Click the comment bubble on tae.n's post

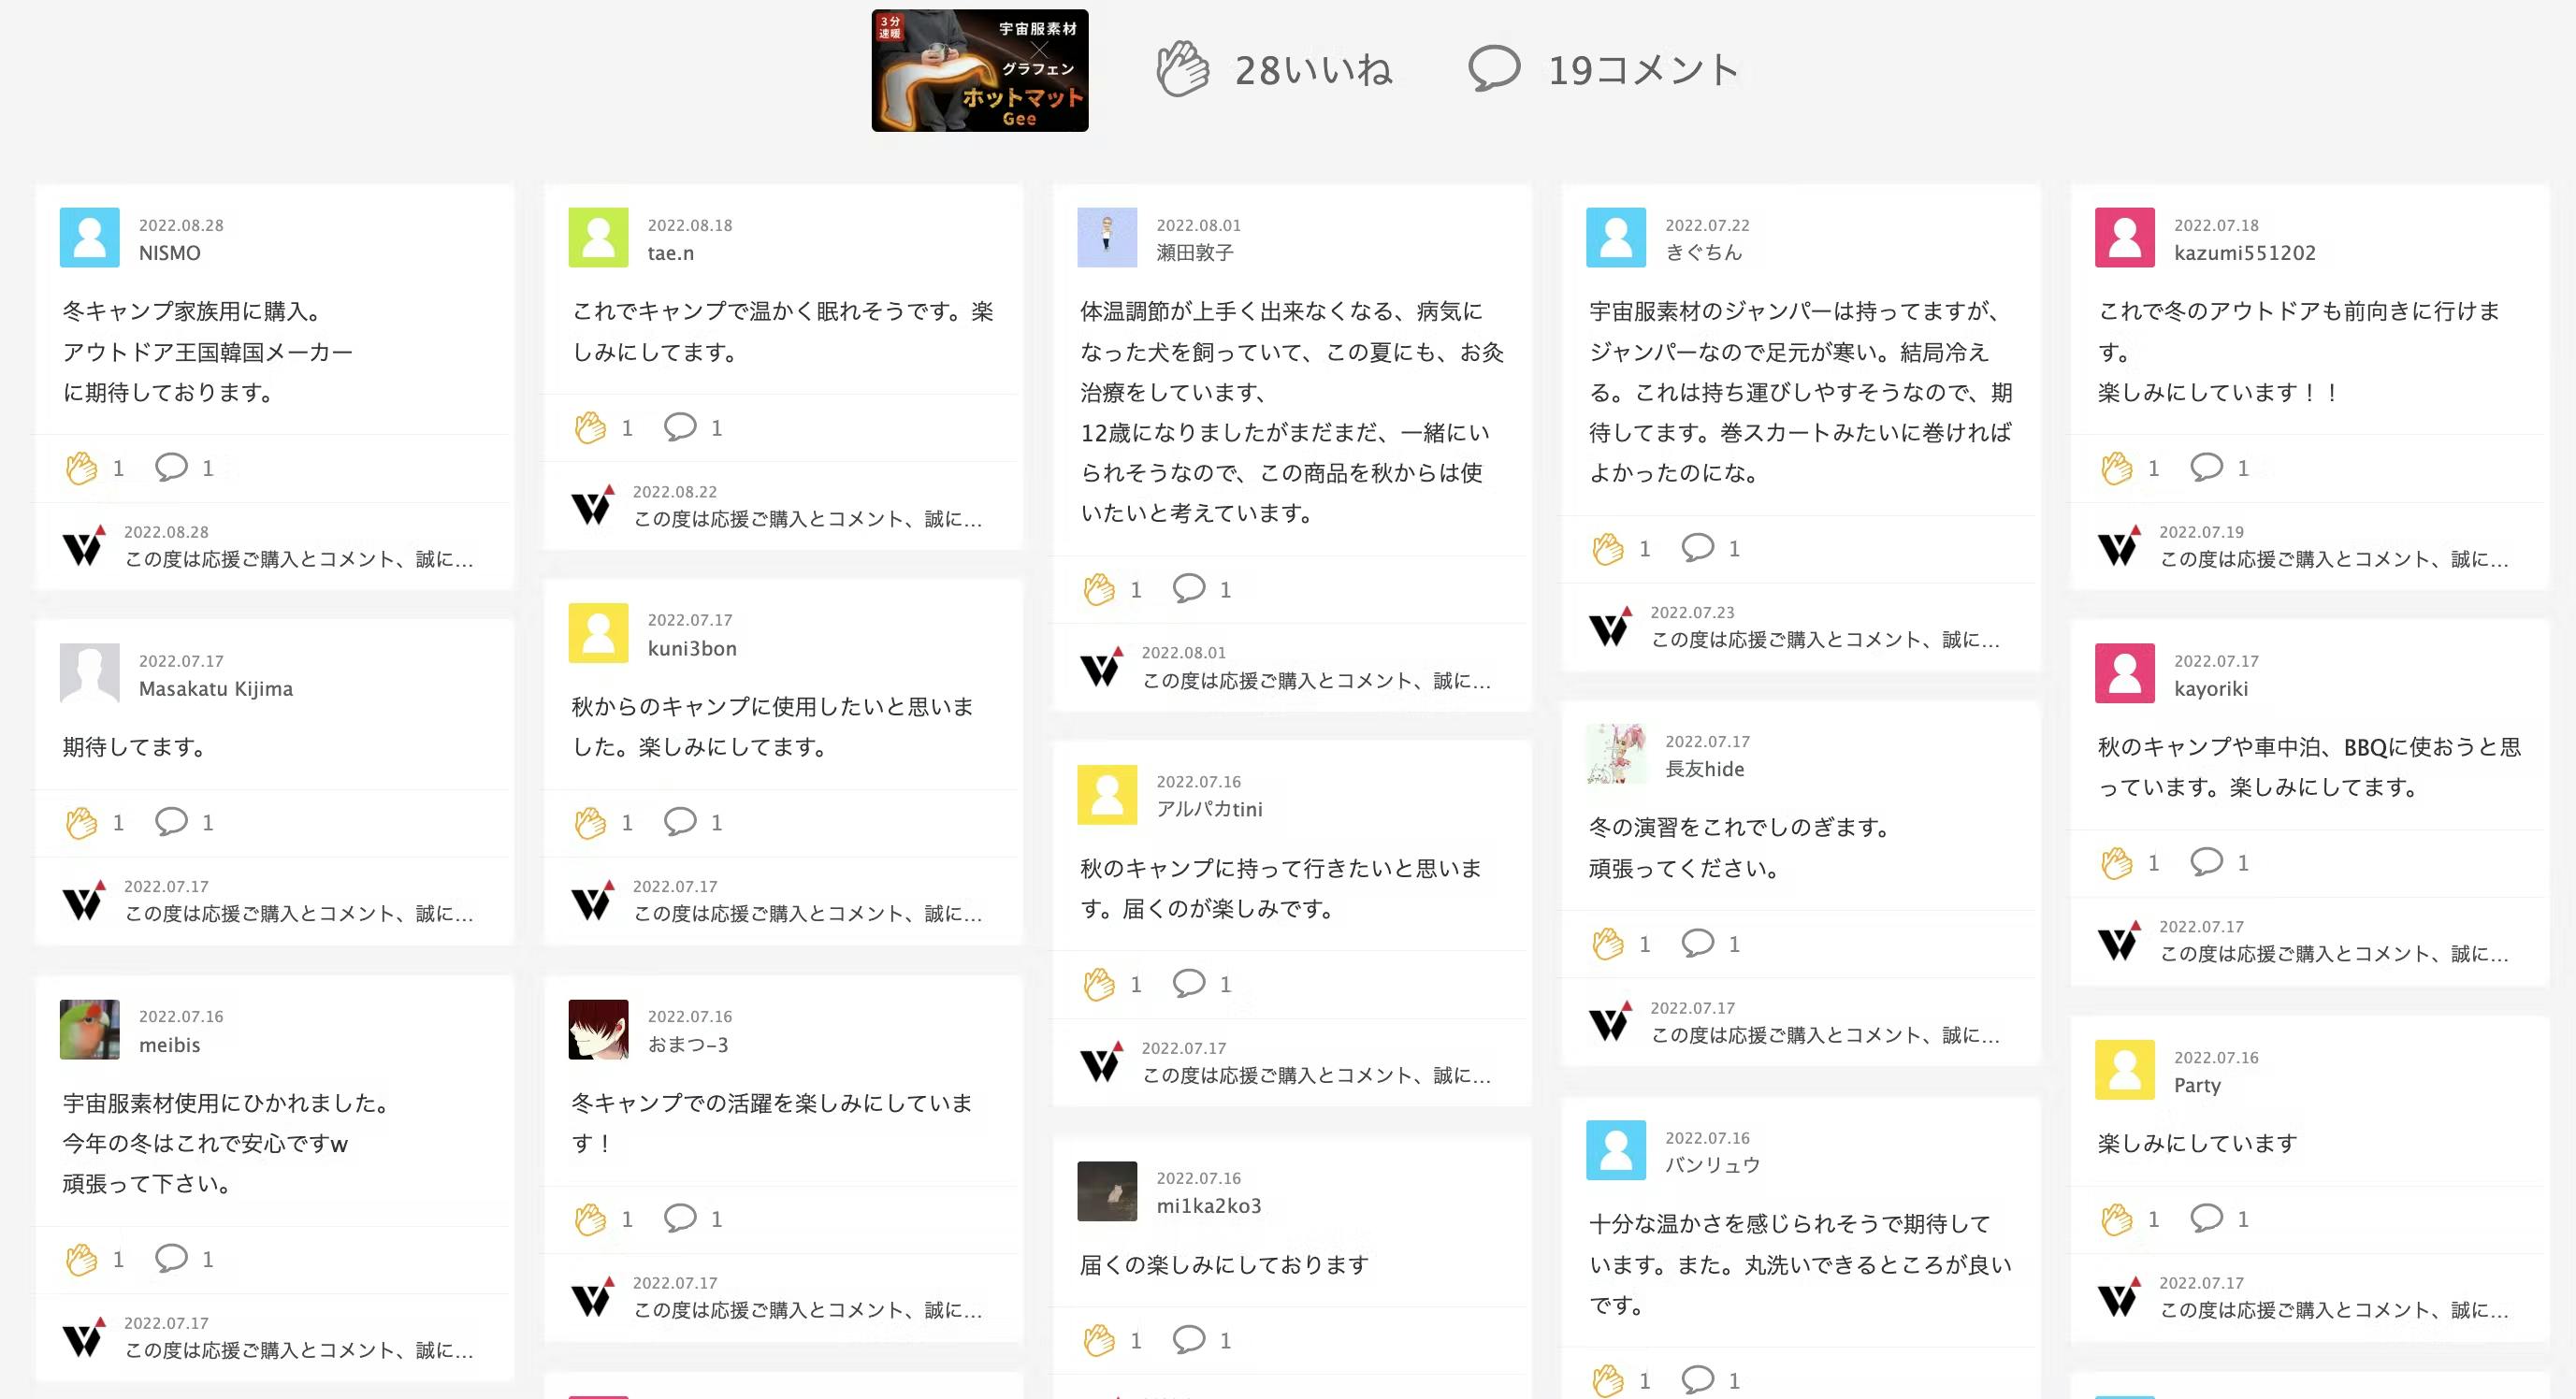pos(680,427)
